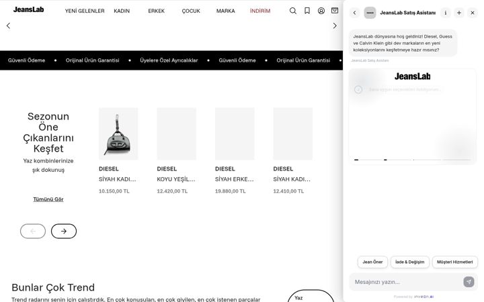Go to next banner slide arrow
Screen dimensions: 484x302
click(335, 26)
